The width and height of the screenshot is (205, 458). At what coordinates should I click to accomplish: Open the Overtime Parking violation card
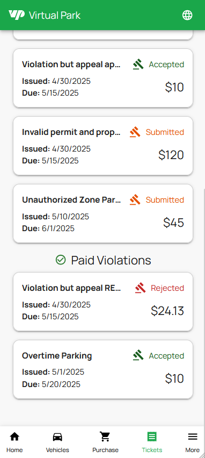coord(103,369)
